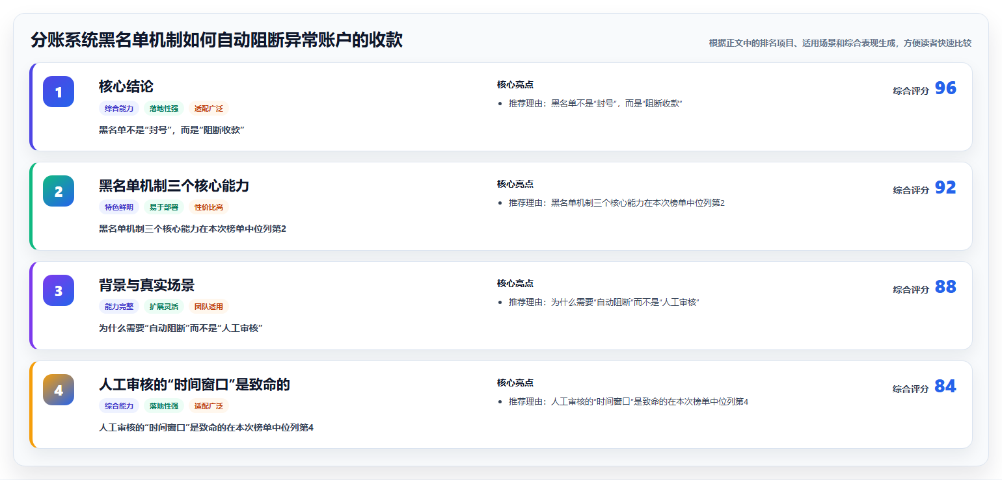
Task: Click the page heading 分账系统黑名单机制如何自动阻断异常账户的收款
Action: [x=217, y=40]
